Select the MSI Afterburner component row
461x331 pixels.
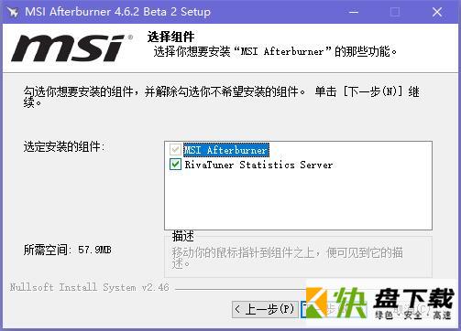226,150
